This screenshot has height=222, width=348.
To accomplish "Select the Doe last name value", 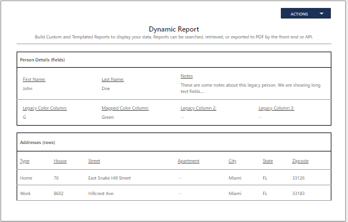I will 105,88.
